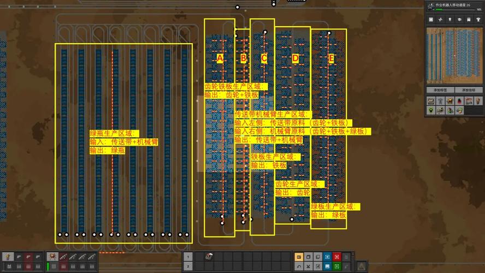Toggle the highlighted alt-mode shortcut
The width and height of the screenshot is (485, 273).
(299, 257)
